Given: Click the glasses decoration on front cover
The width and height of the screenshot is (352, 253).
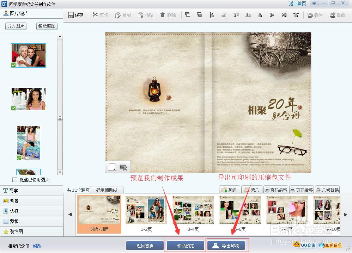Looking at the screenshot, I should tap(292, 150).
